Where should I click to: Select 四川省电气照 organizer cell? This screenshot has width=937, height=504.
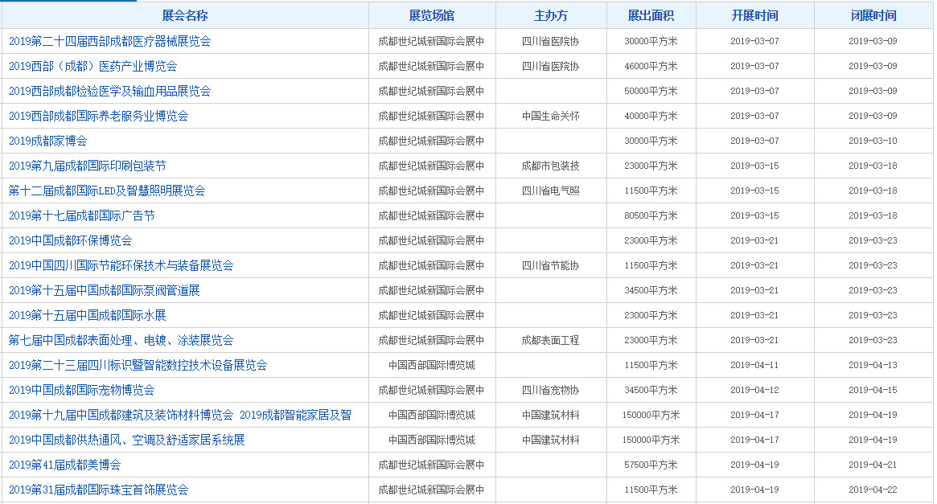550,191
